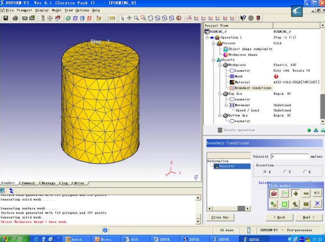Click the Close Opr button
Viewport: 325px width, 242px height.
click(220, 217)
